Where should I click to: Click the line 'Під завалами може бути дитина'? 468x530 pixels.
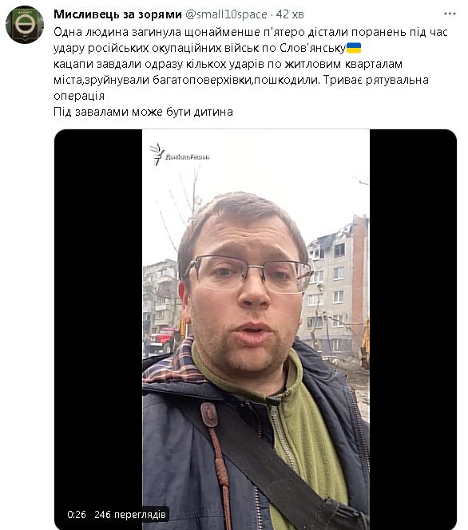click(x=143, y=112)
